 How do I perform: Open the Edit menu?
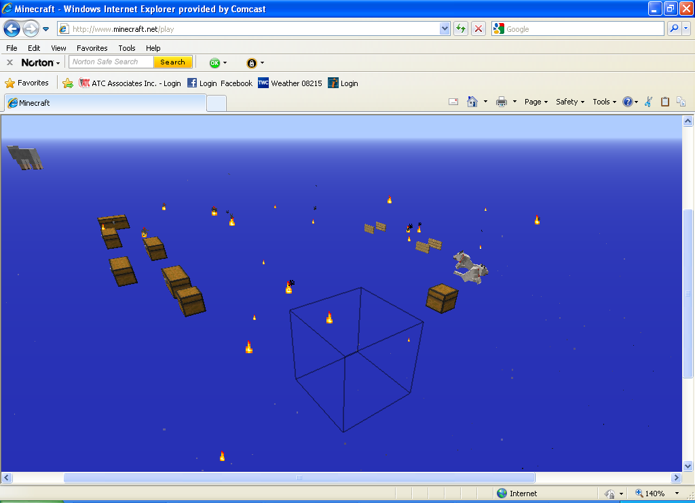(x=34, y=48)
